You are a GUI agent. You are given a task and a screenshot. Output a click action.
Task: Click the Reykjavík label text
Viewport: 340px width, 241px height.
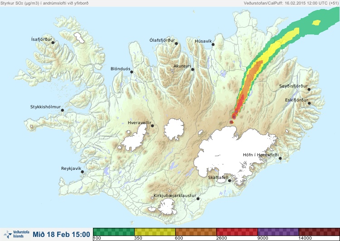71,169
